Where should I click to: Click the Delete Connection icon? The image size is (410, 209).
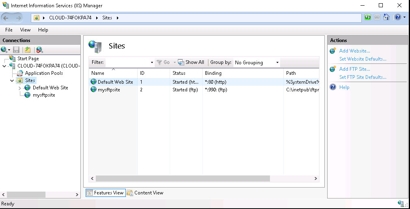[39, 50]
